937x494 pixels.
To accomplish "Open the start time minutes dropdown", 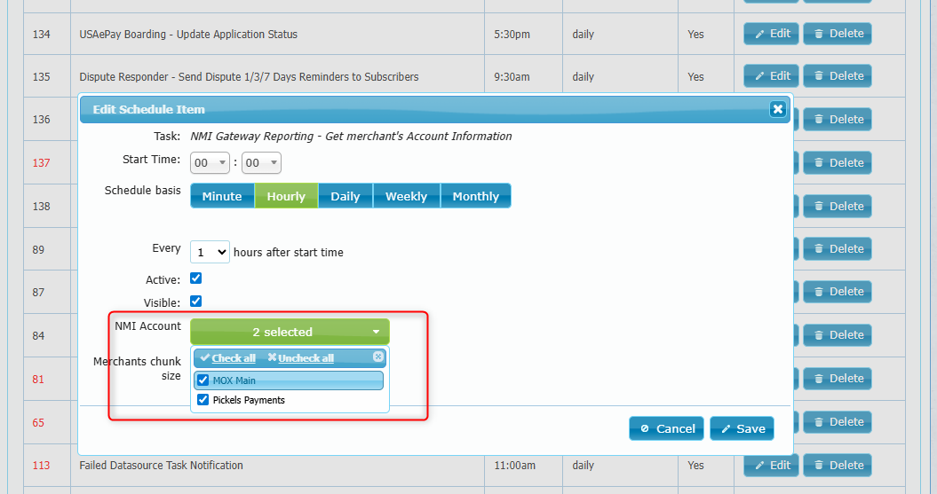I will point(261,163).
